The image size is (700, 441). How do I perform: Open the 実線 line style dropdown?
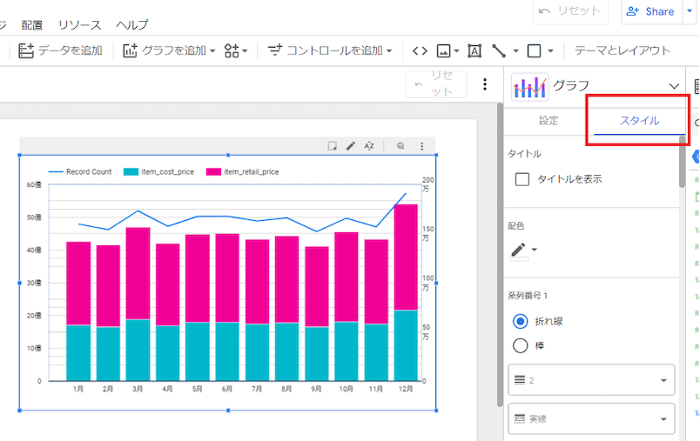pyautogui.click(x=591, y=418)
